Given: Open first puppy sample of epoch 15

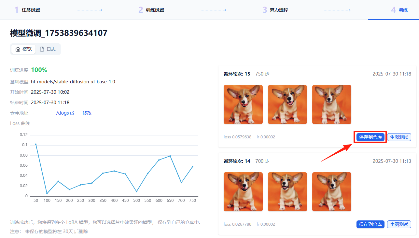Looking at the screenshot, I should pos(243,105).
